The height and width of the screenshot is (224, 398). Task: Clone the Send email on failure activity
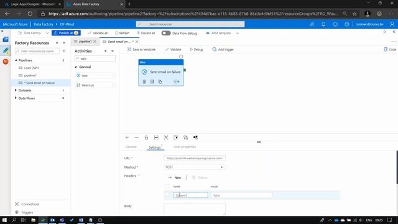click(x=160, y=82)
